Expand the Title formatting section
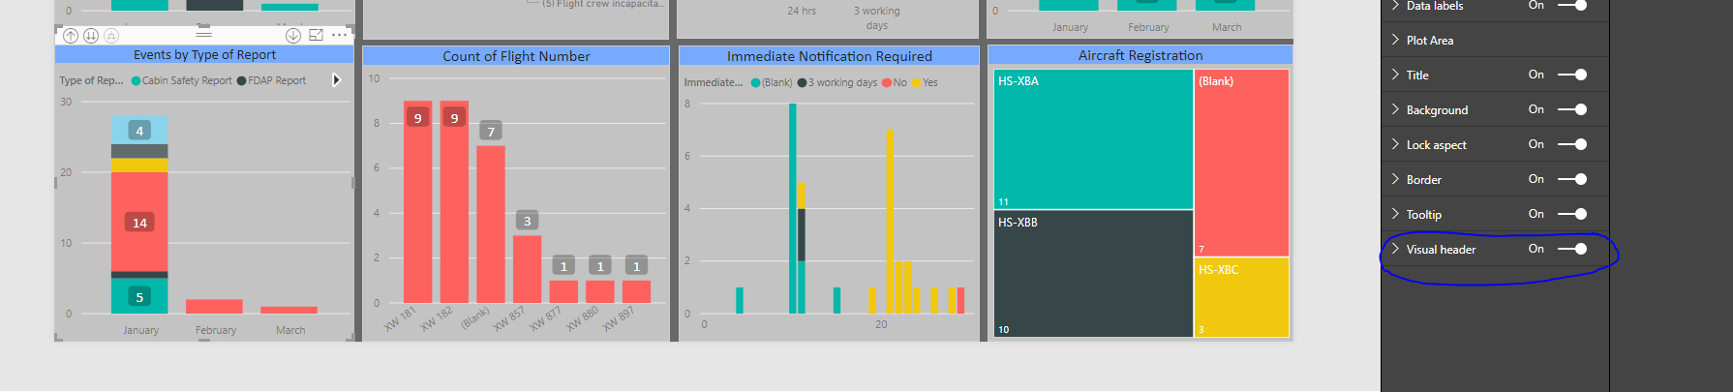1733x392 pixels. 1395,75
